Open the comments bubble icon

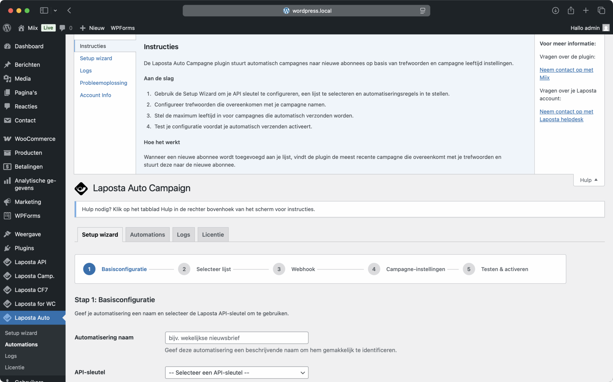point(62,28)
